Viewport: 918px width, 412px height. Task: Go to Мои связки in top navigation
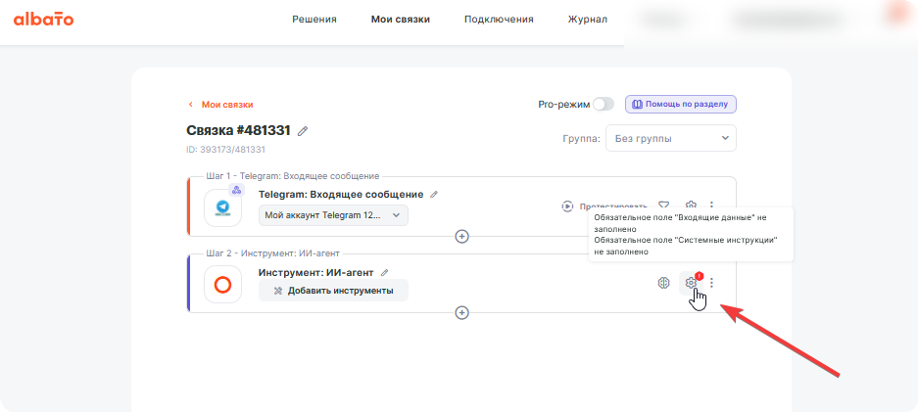[x=401, y=20]
